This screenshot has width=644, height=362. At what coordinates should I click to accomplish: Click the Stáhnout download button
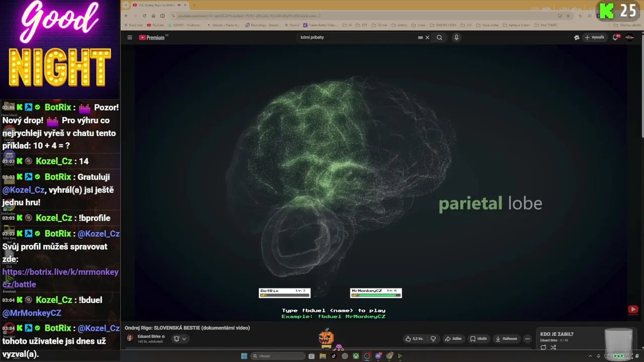click(506, 339)
